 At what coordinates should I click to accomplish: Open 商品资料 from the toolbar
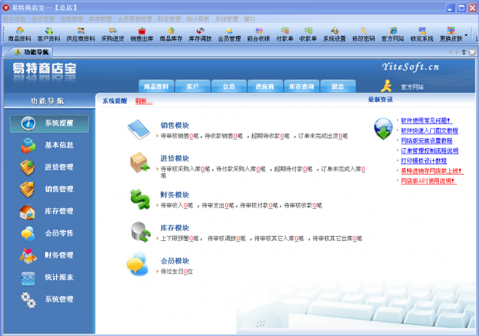point(20,34)
